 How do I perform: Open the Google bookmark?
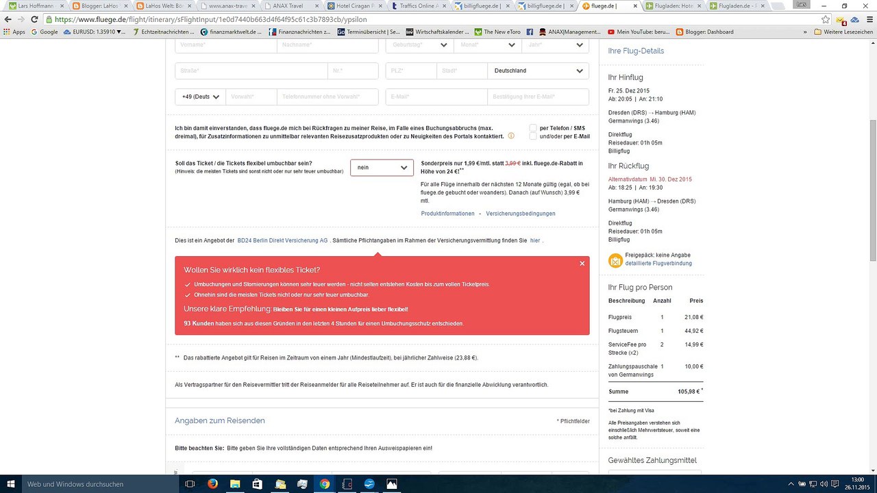(45, 32)
